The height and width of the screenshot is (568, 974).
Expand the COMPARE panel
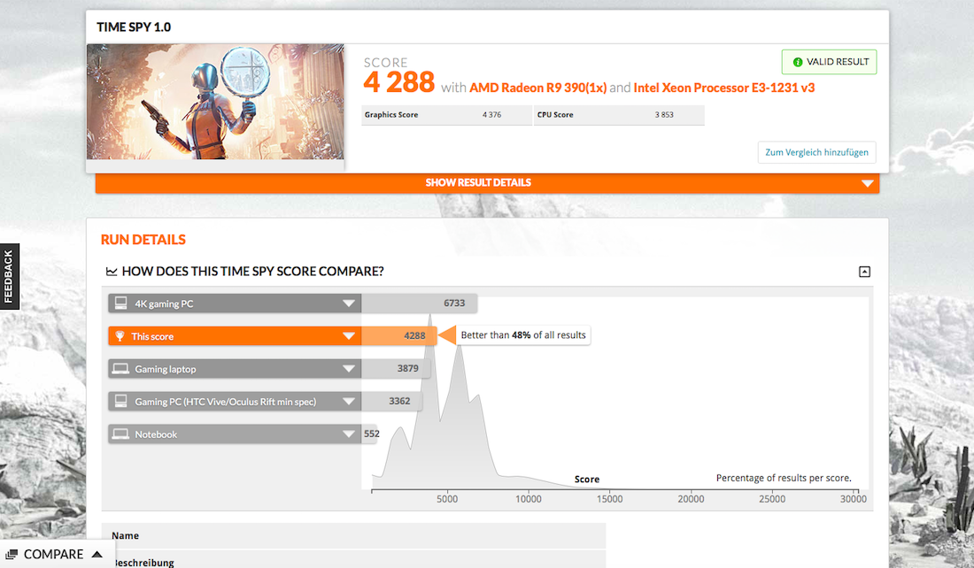[58, 555]
